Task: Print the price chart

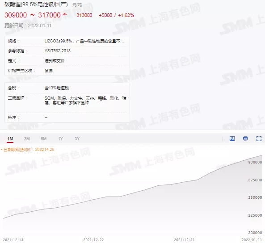Action: (x=246, y=138)
